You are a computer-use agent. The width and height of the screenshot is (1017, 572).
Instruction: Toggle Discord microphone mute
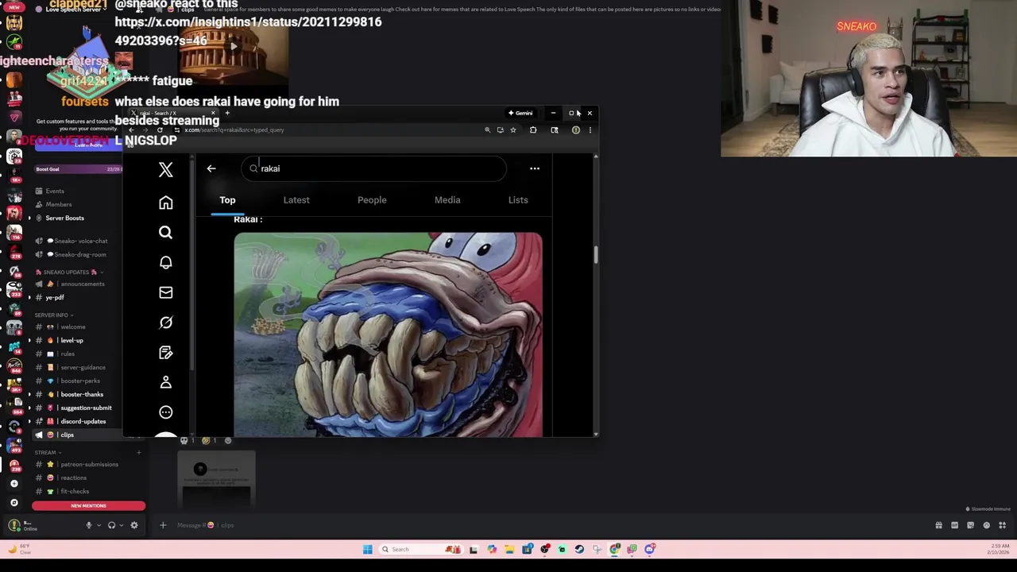(x=89, y=525)
